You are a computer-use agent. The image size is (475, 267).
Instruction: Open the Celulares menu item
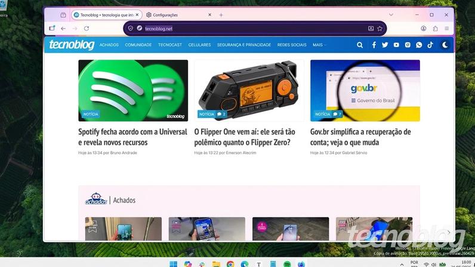click(x=199, y=45)
